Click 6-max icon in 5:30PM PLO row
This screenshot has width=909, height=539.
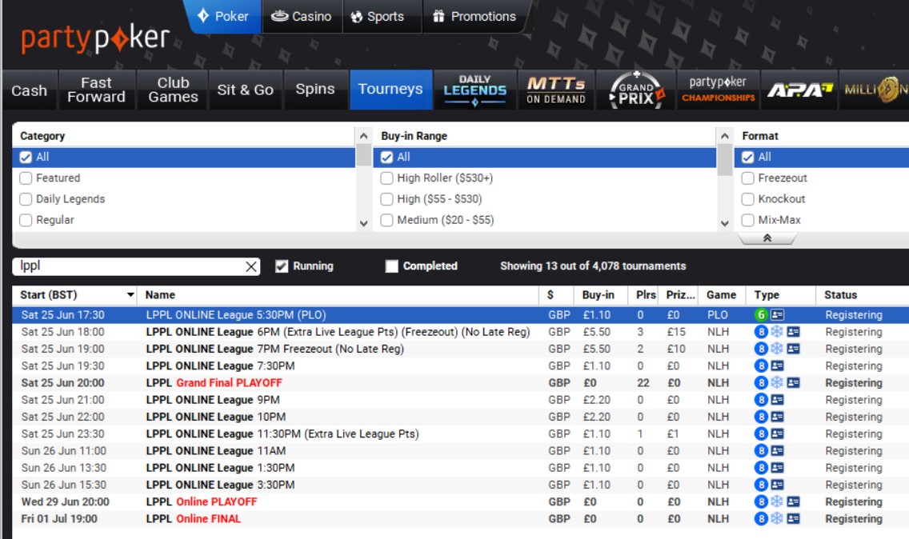coord(761,315)
